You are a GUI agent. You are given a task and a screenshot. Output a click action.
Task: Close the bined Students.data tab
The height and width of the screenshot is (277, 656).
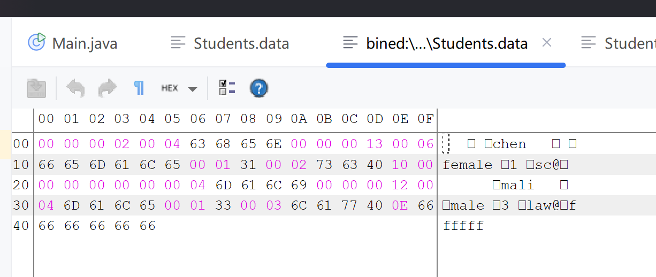(x=546, y=43)
